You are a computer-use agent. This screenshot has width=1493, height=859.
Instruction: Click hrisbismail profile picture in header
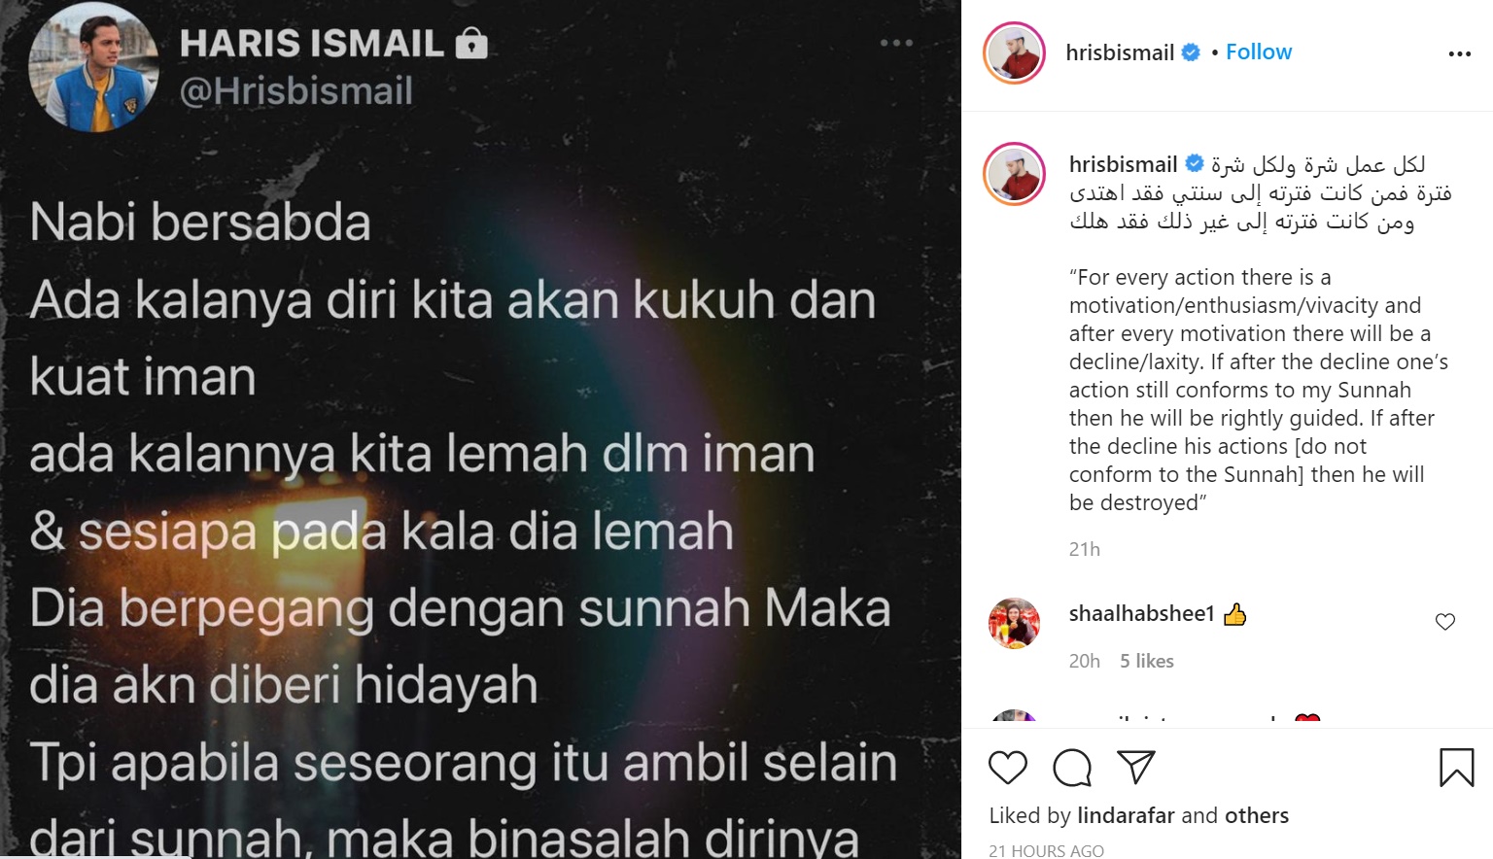[1014, 53]
